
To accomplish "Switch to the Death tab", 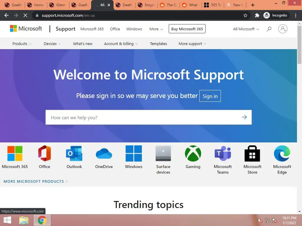I will pos(125,5).
